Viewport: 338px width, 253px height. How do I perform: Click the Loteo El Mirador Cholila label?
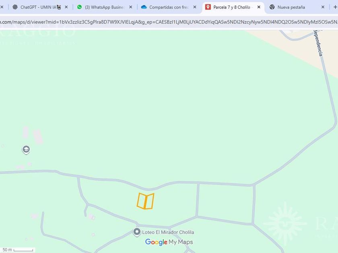168,233
